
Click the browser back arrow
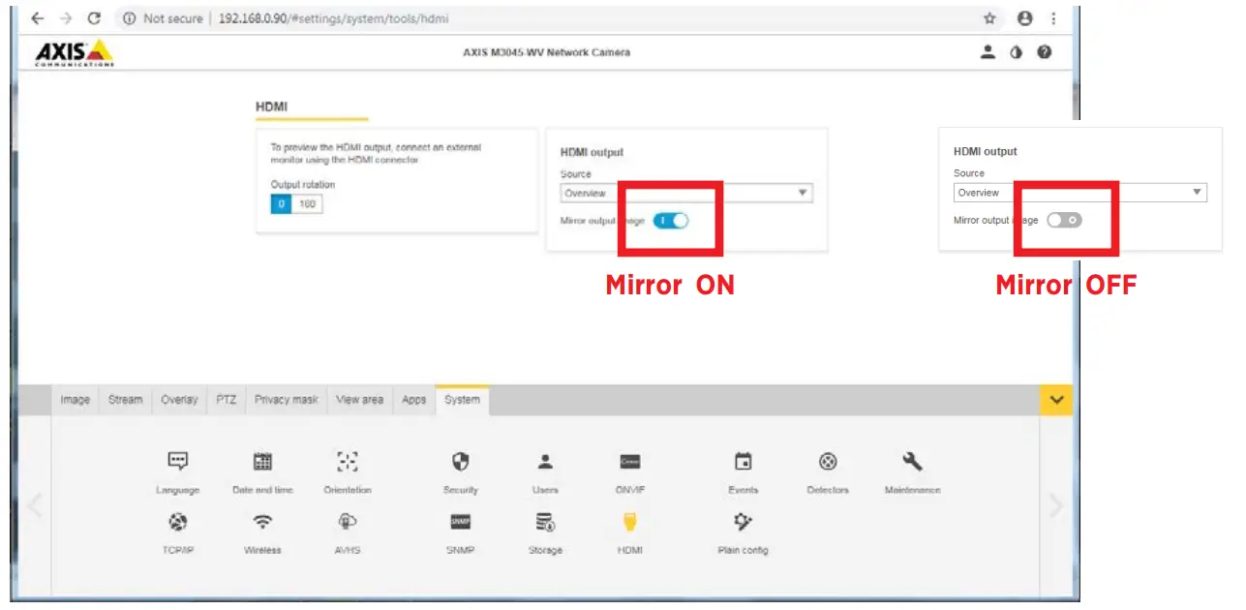37,18
